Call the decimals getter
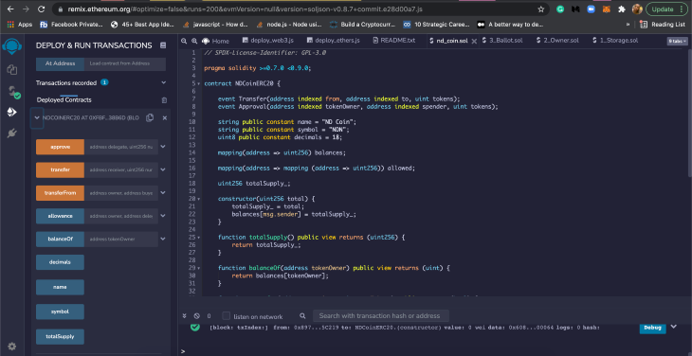 (x=60, y=262)
